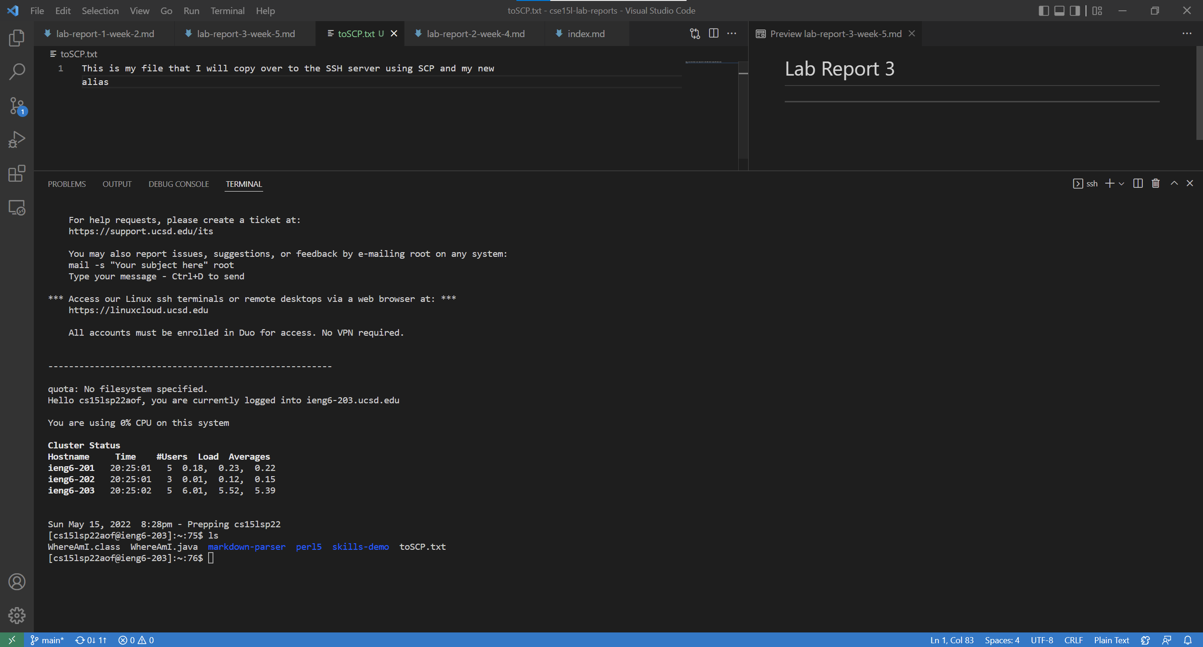Open the Explorer view in activity bar
This screenshot has height=647, width=1203.
(17, 38)
